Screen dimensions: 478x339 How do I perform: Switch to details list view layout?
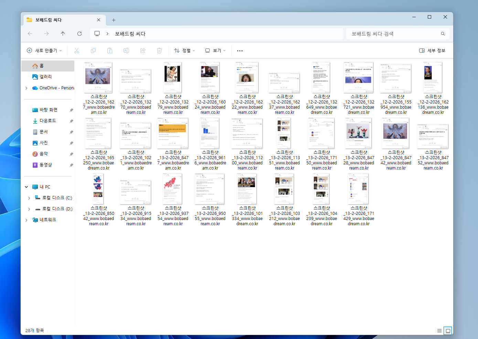(x=439, y=331)
